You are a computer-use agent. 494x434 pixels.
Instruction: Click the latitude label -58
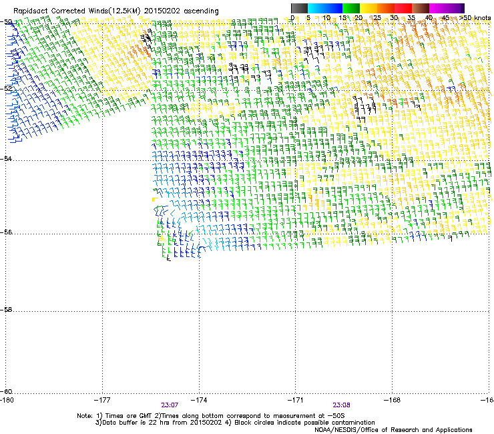pyautogui.click(x=6, y=310)
